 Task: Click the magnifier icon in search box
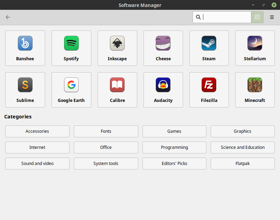[198, 17]
